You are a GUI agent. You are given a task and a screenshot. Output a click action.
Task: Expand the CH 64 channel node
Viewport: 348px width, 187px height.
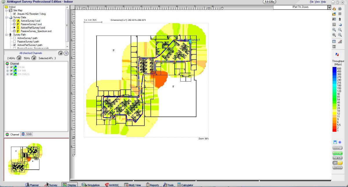[7, 67]
